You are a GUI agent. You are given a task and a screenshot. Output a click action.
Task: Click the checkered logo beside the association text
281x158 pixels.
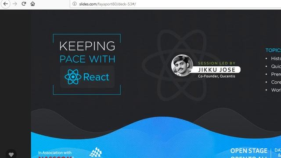click(x=96, y=152)
